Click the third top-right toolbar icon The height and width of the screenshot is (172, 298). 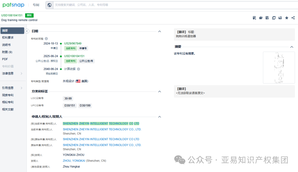pyautogui.click(x=267, y=18)
